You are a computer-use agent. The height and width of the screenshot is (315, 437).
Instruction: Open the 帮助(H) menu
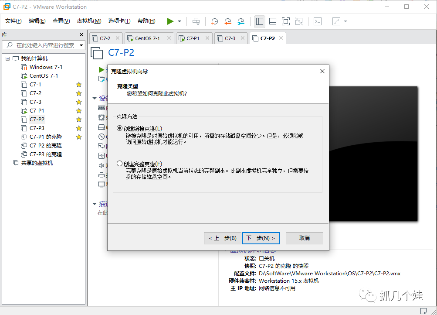146,21
